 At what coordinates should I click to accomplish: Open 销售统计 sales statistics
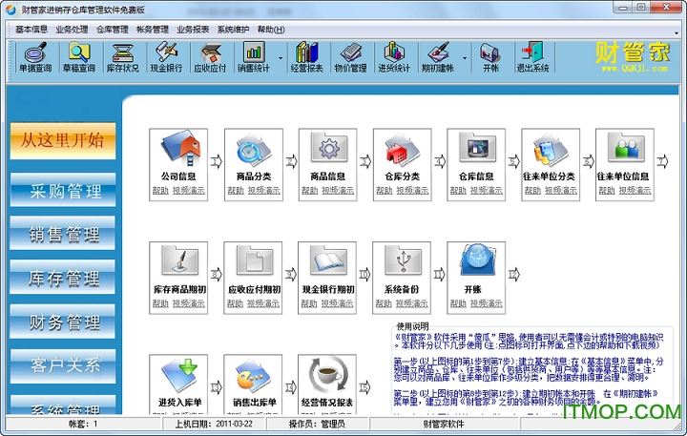(x=254, y=57)
